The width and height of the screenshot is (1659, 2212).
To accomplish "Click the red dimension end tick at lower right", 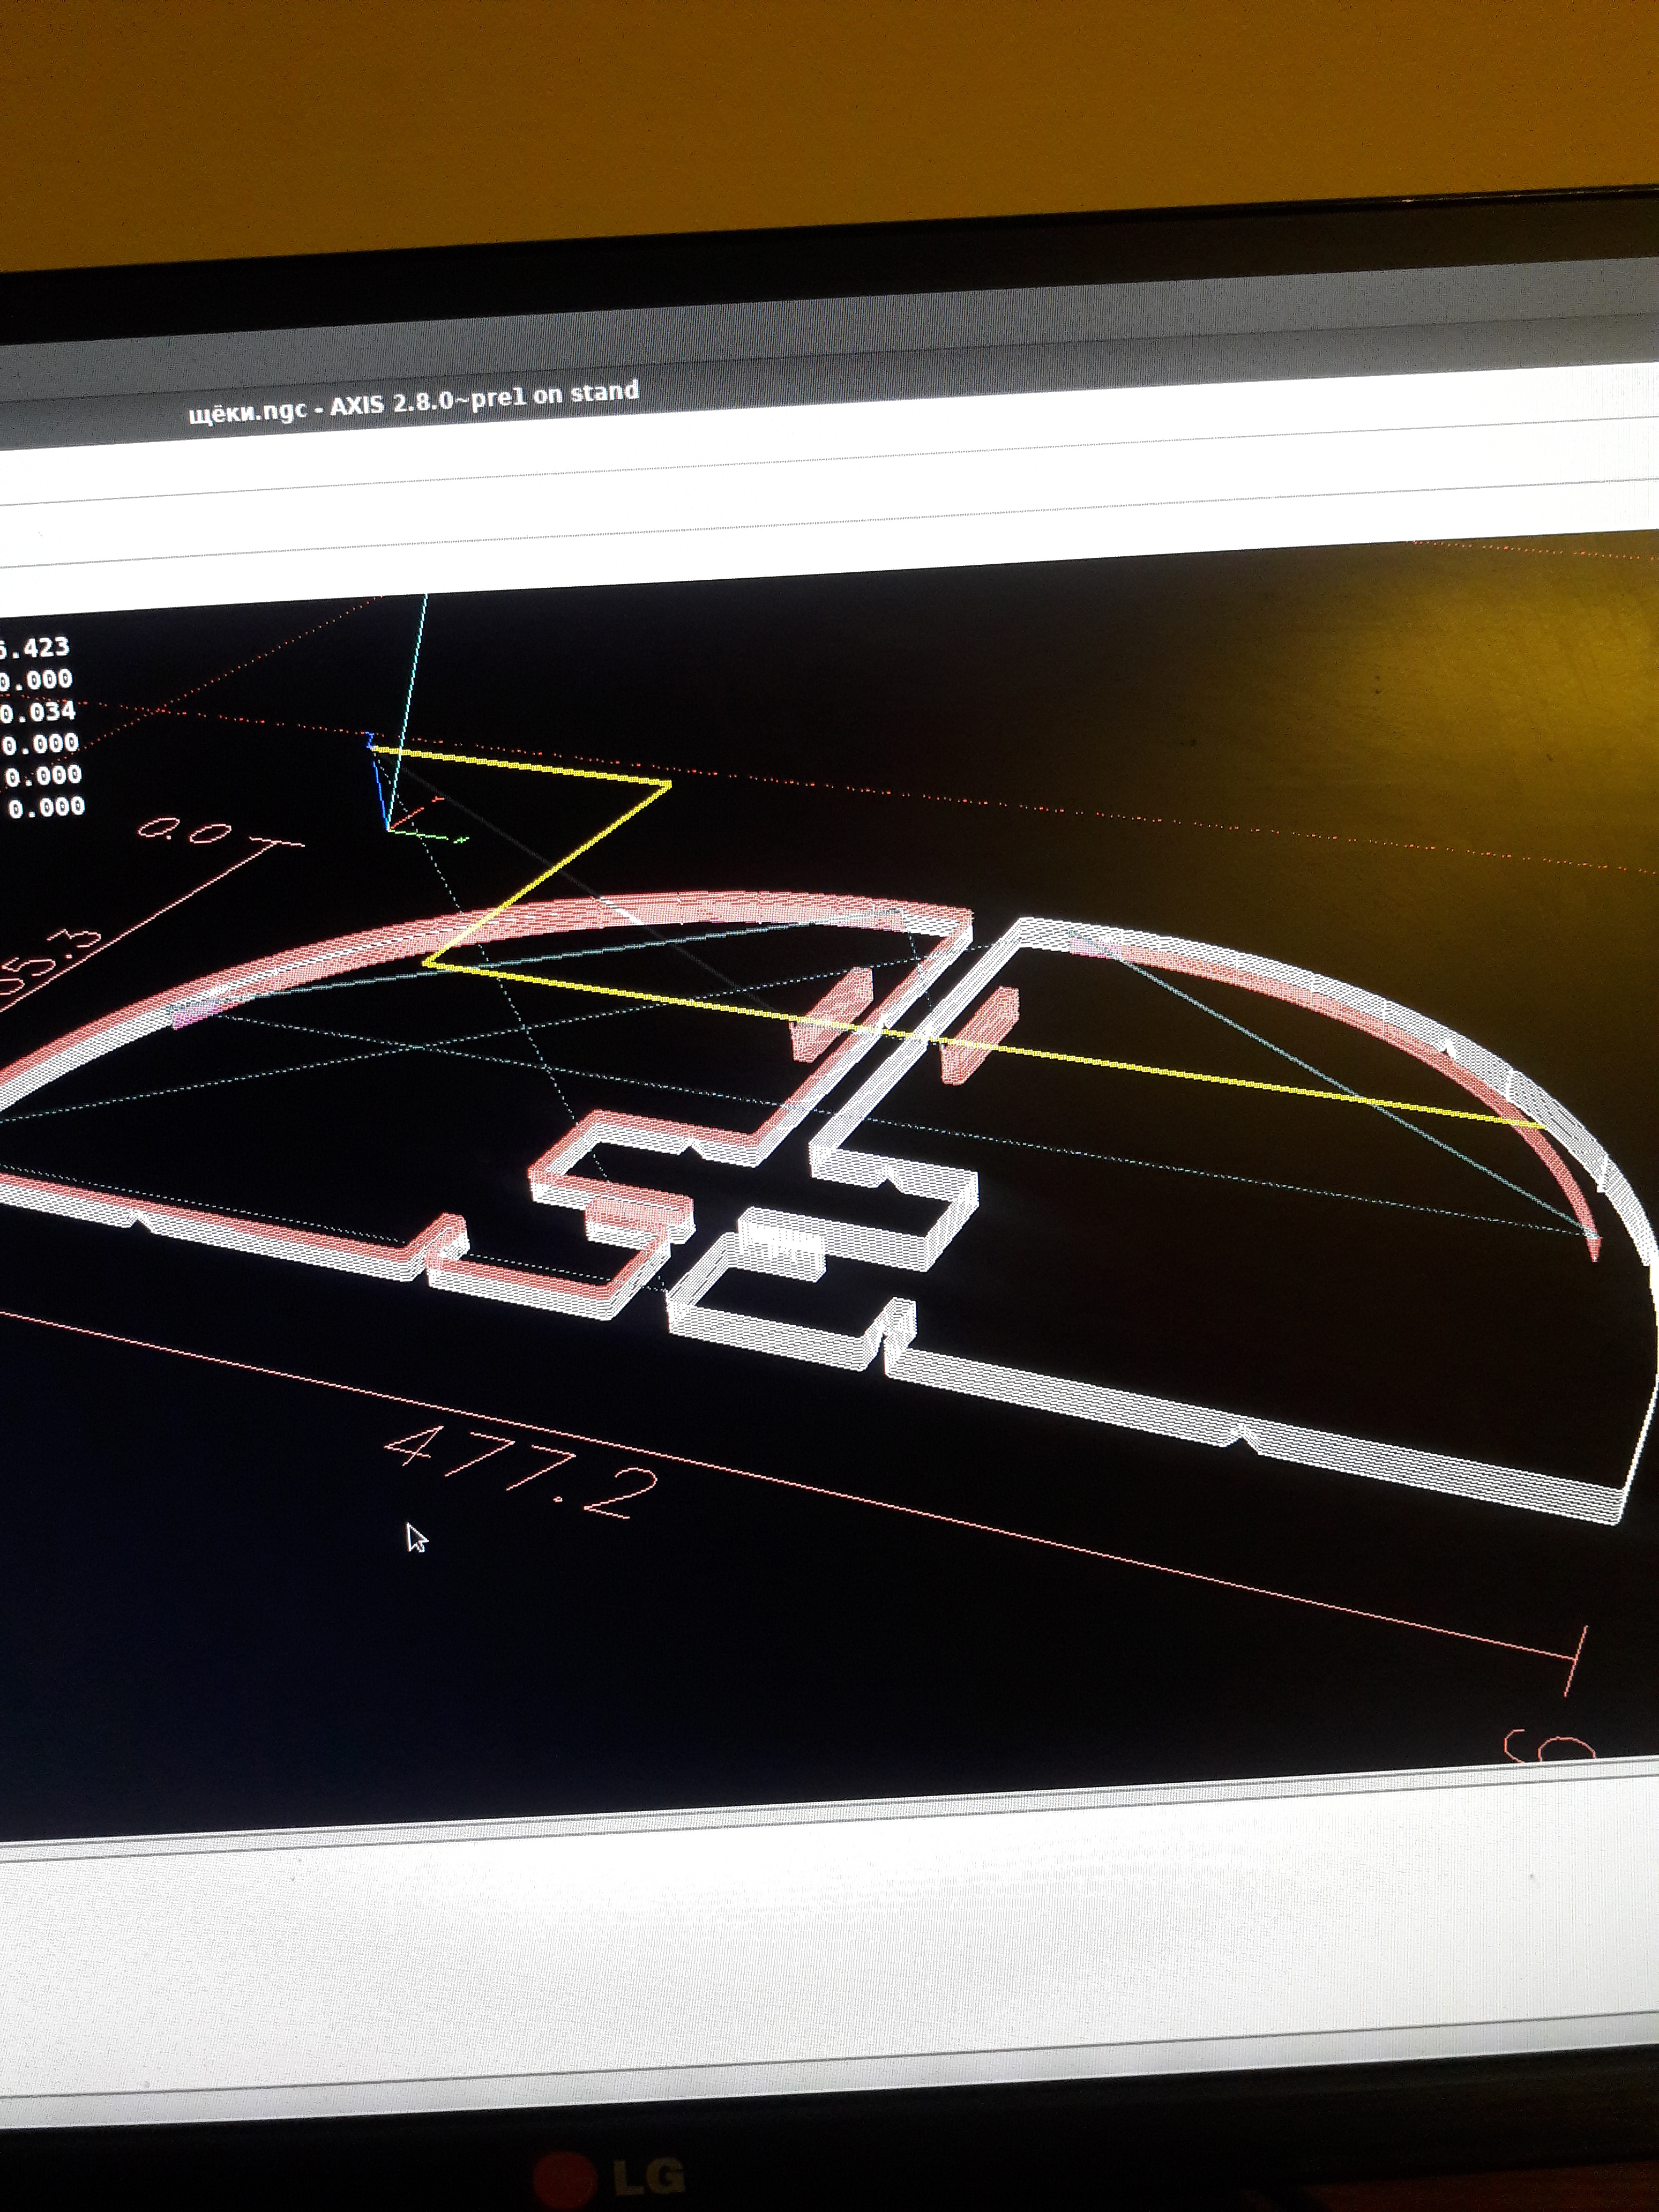I will [1575, 1662].
